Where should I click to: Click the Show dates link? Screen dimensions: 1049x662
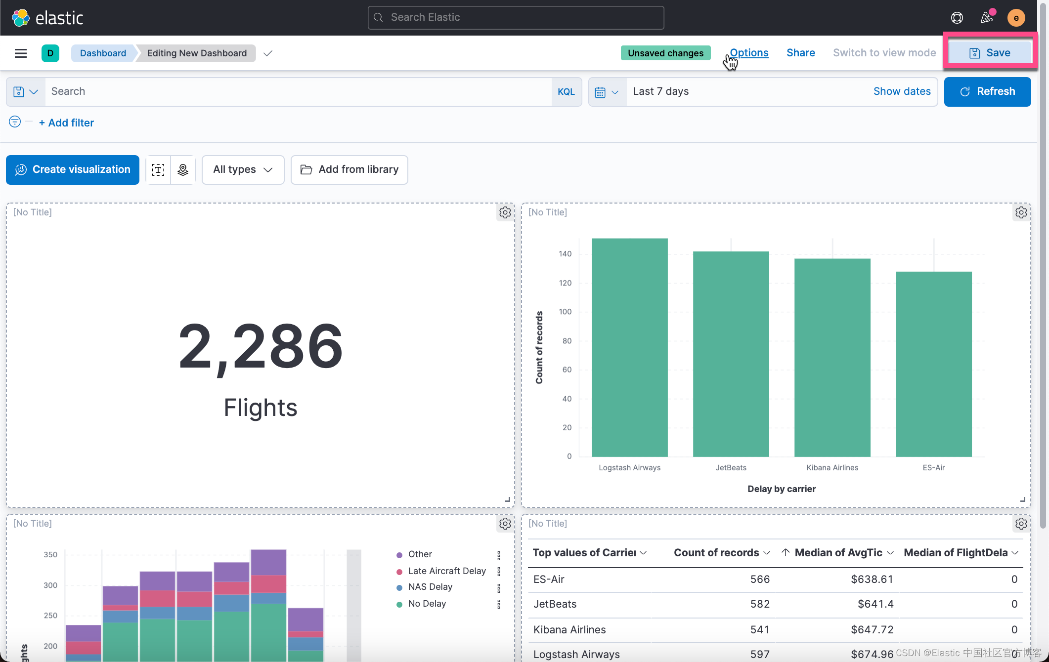(x=902, y=91)
